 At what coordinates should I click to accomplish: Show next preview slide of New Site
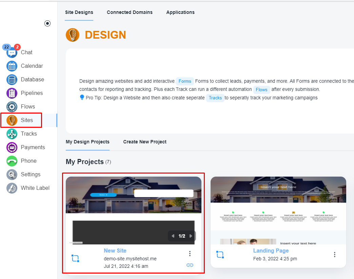[x=191, y=236]
